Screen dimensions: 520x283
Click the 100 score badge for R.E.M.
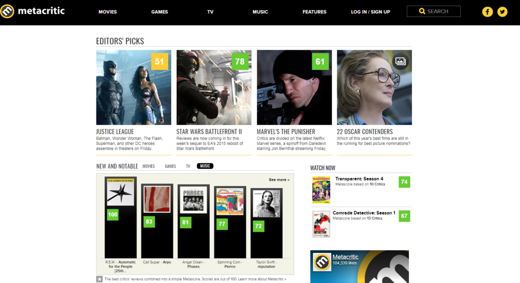pyautogui.click(x=113, y=214)
